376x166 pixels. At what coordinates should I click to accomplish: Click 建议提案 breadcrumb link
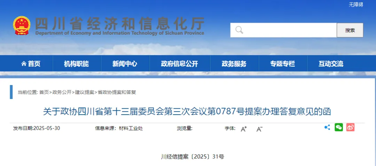(85, 92)
